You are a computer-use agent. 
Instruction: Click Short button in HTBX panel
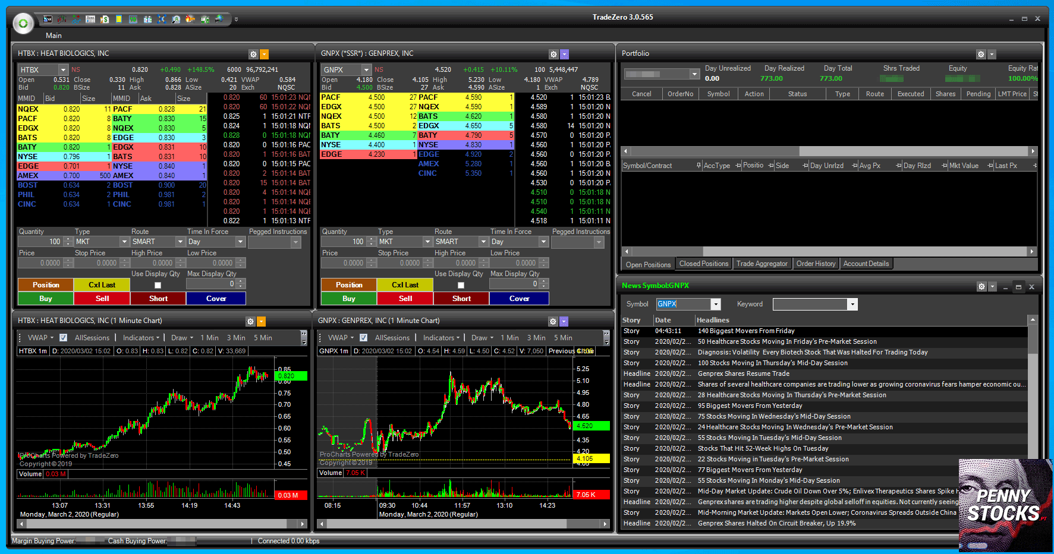click(158, 299)
